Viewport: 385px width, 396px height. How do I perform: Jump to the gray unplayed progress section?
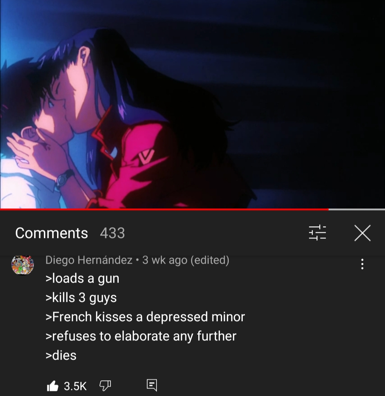(357, 209)
